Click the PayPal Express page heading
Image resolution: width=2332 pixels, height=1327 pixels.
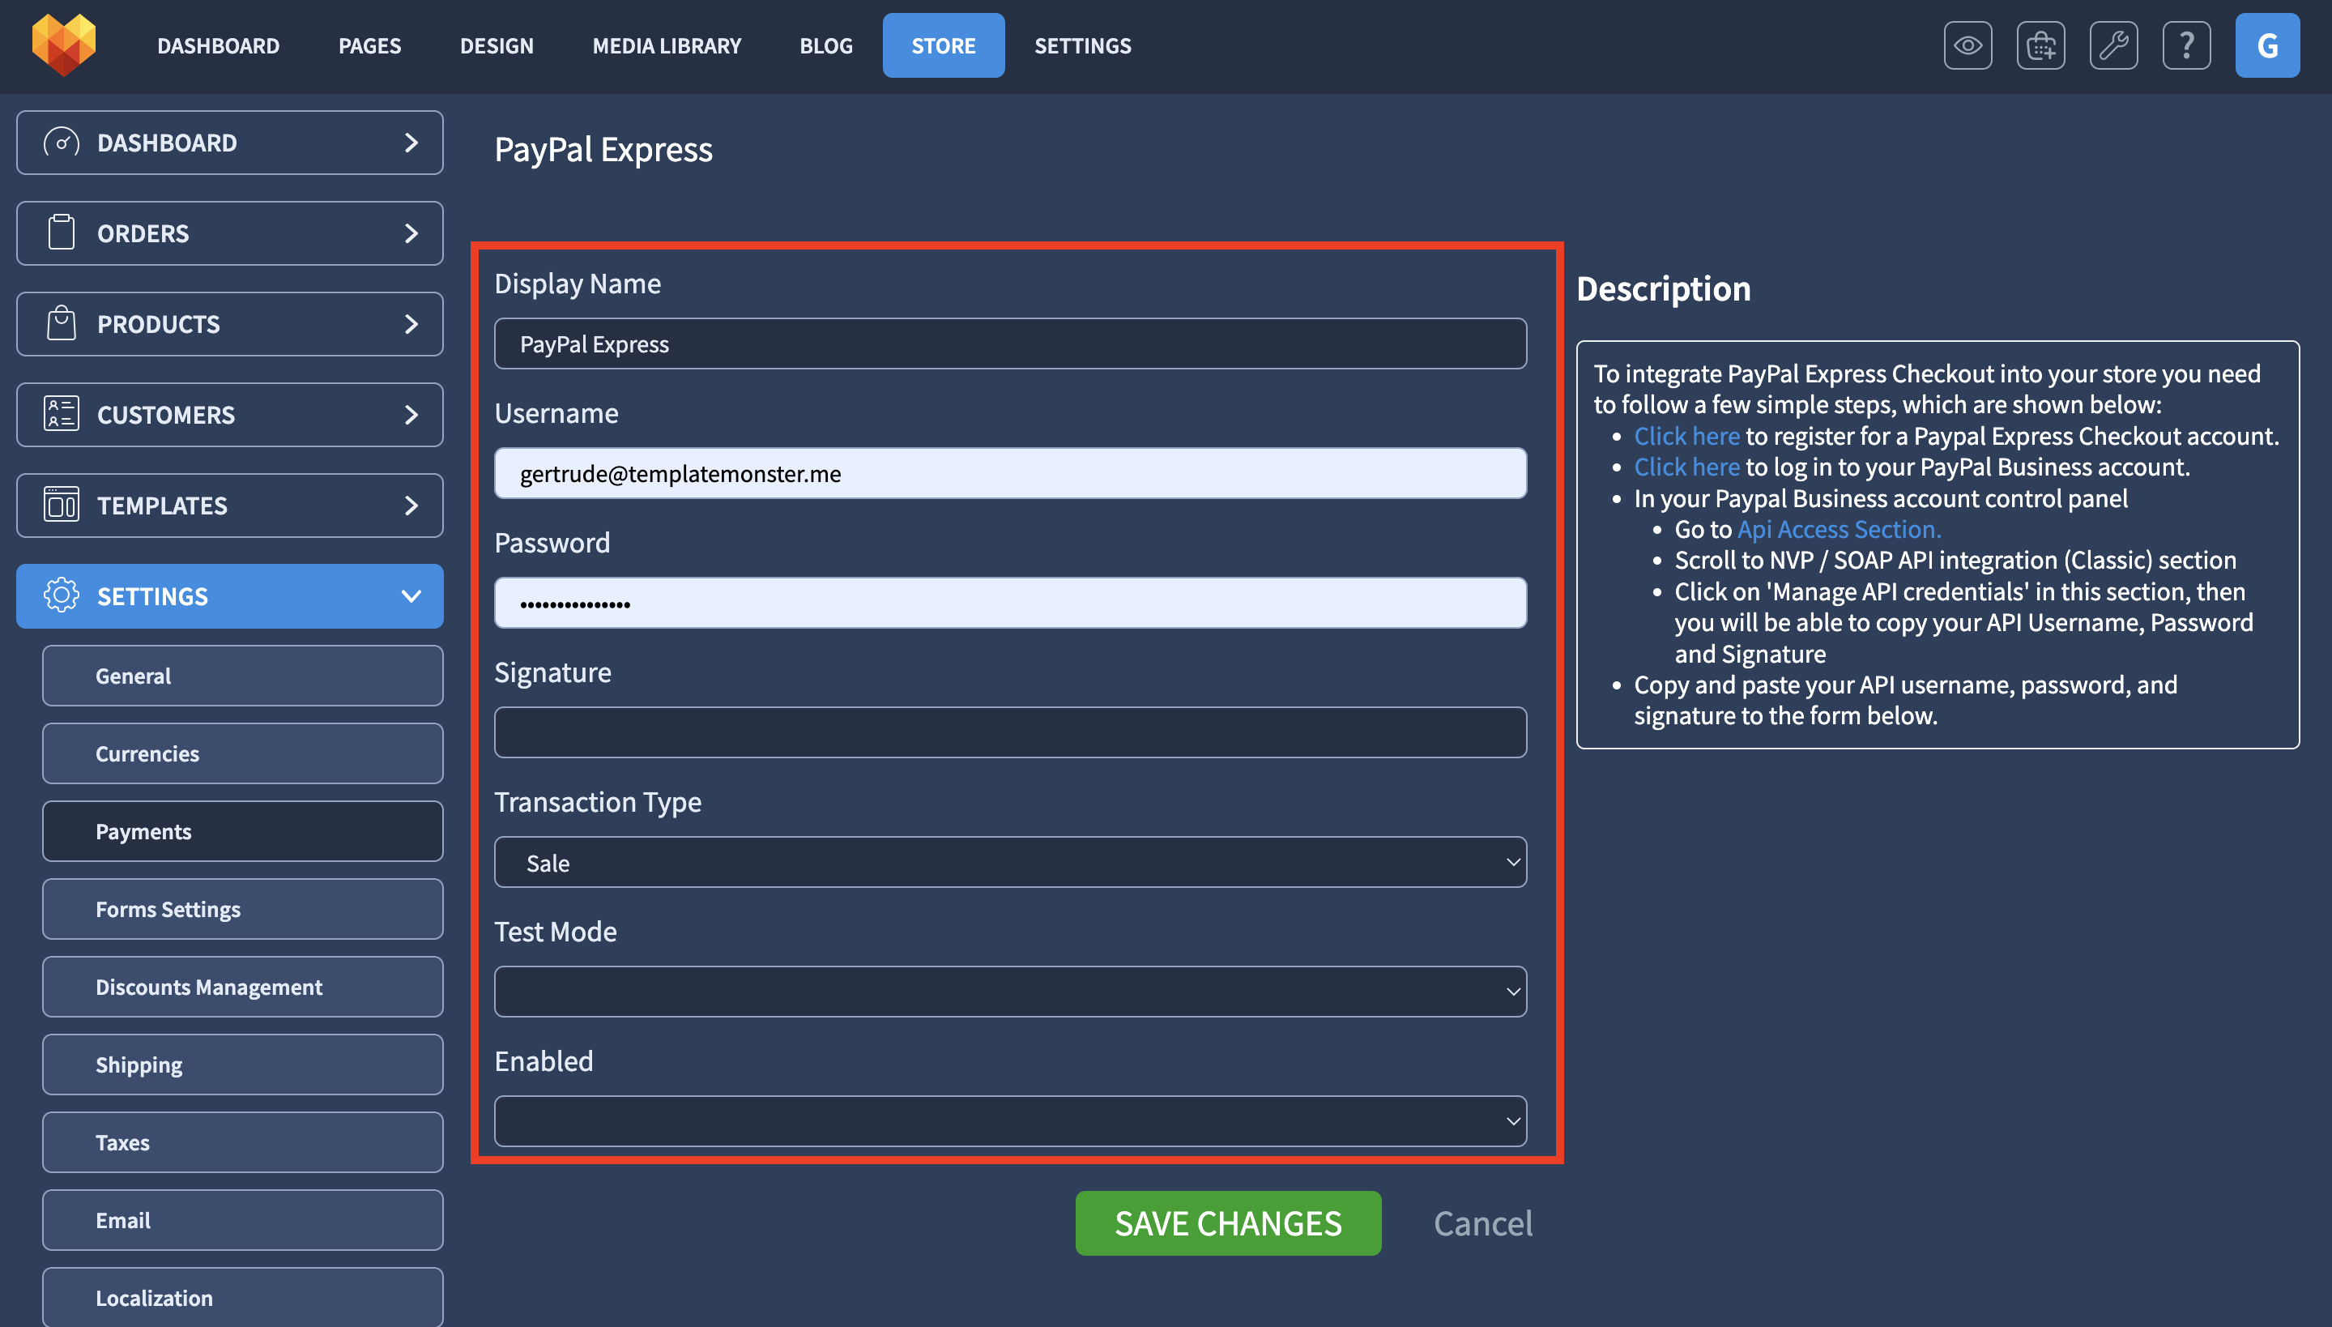[603, 151]
